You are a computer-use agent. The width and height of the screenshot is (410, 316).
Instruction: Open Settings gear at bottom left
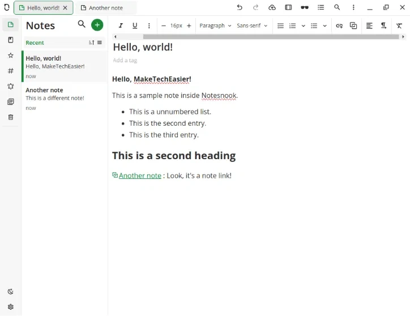click(10, 307)
